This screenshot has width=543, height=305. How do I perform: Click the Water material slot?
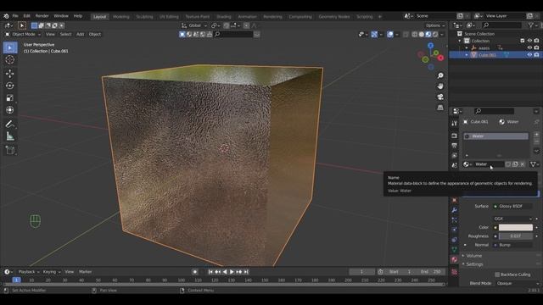[x=495, y=136]
